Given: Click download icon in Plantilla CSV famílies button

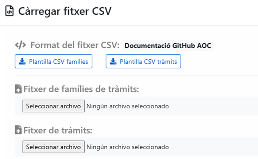Looking at the screenshot, I should tap(22, 61).
